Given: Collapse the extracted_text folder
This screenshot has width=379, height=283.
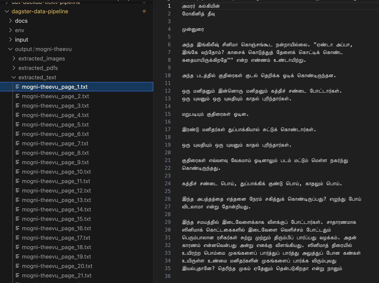Looking at the screenshot, I should 14,77.
